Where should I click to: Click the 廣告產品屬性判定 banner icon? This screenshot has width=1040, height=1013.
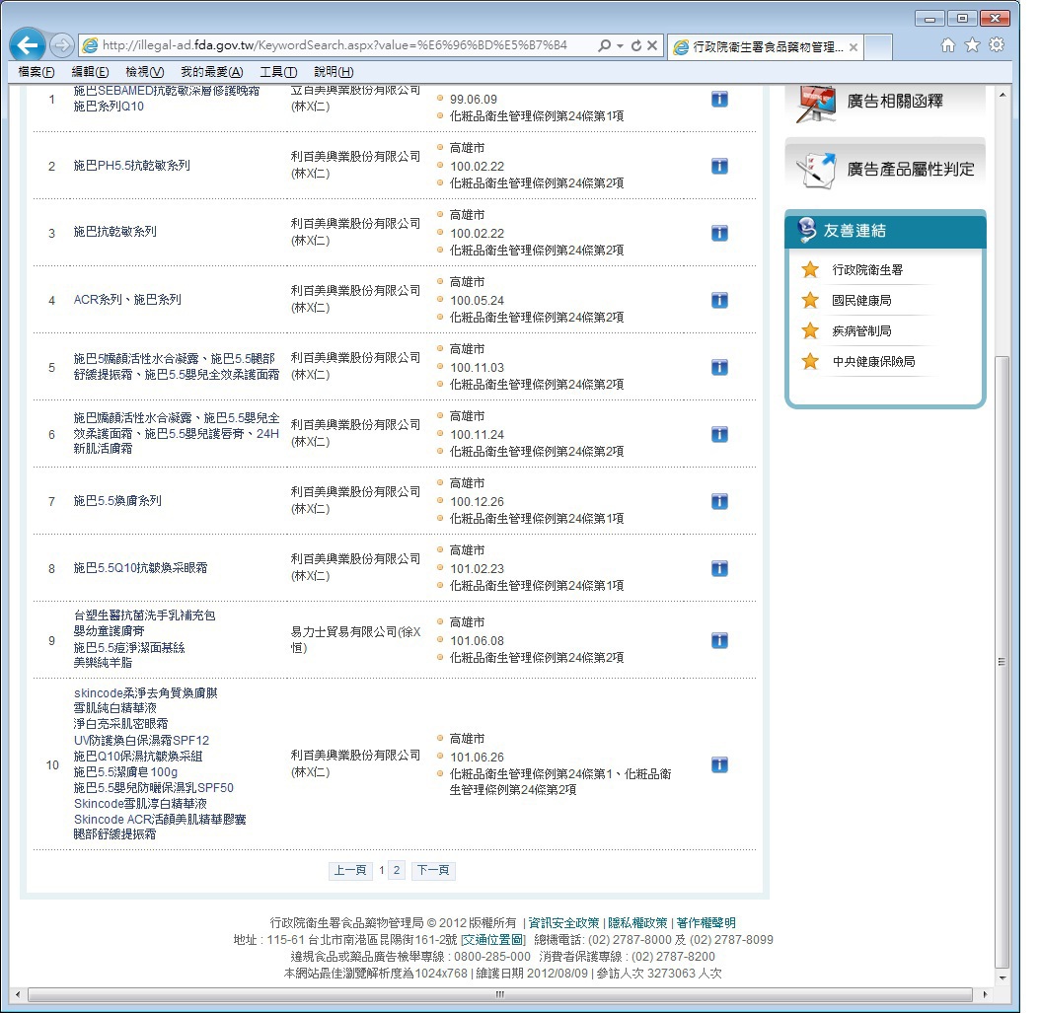[x=815, y=171]
